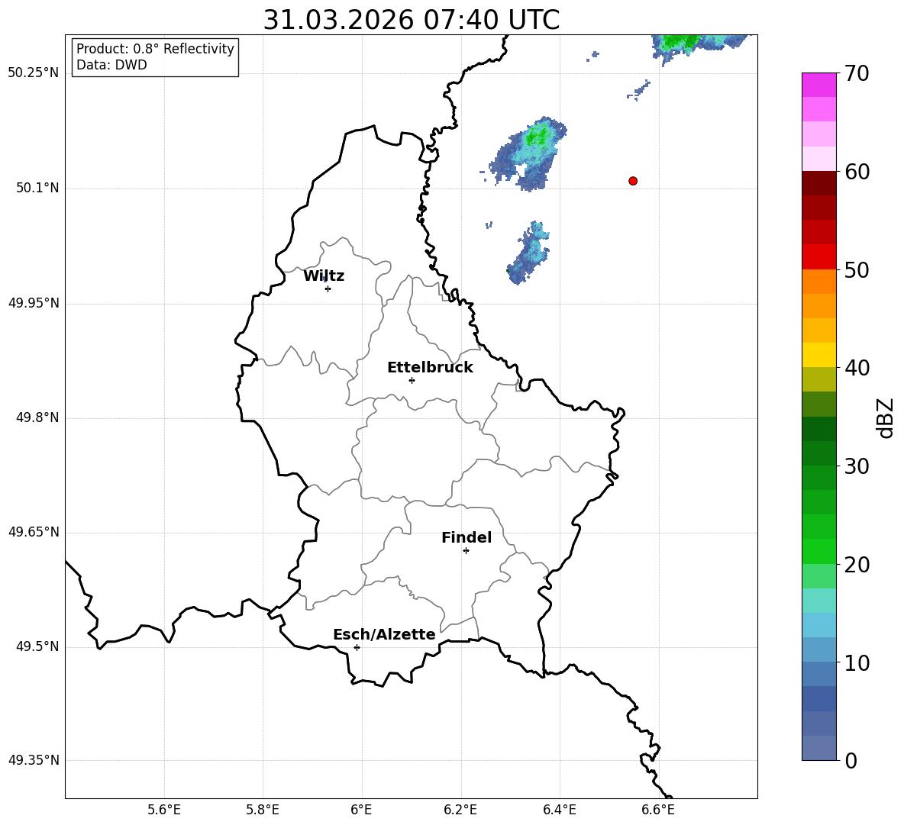This screenshot has width=904, height=825.
Task: Click the light blue colorbar segment near 15
Action: (x=819, y=625)
